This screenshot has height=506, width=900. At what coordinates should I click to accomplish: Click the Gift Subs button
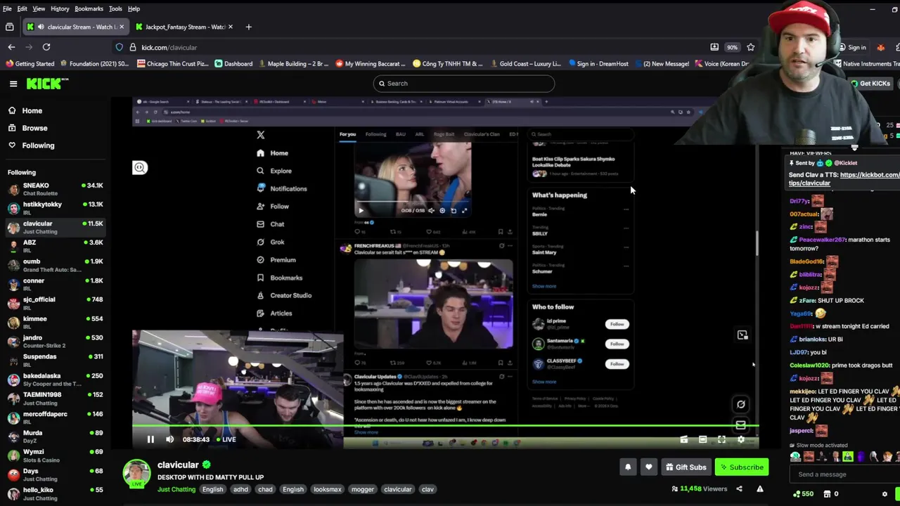[686, 467]
